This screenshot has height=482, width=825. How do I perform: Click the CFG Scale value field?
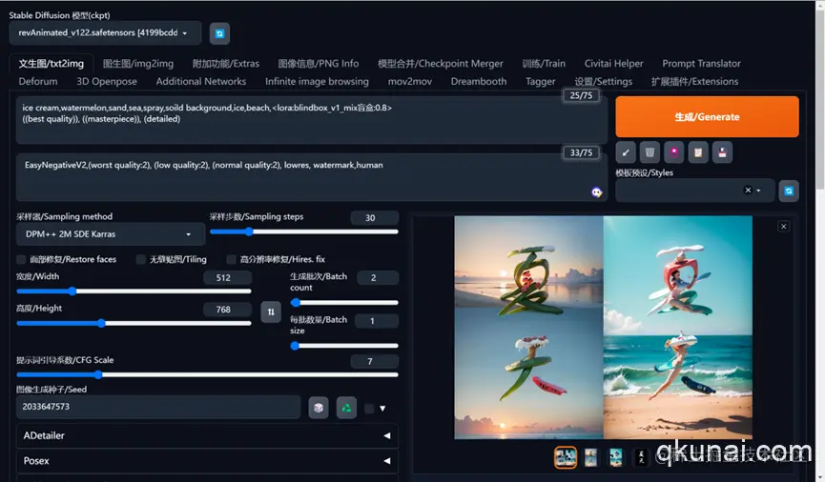[374, 362]
